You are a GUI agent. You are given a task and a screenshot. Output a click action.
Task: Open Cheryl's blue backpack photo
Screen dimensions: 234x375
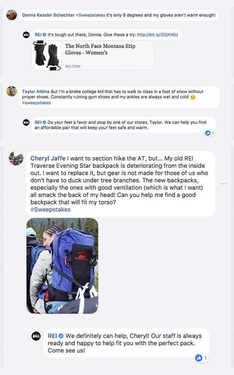tap(62, 266)
